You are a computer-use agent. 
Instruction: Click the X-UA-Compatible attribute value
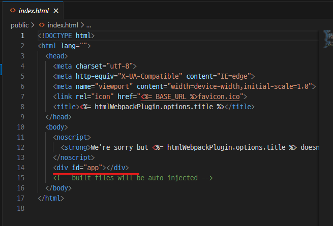(150, 76)
